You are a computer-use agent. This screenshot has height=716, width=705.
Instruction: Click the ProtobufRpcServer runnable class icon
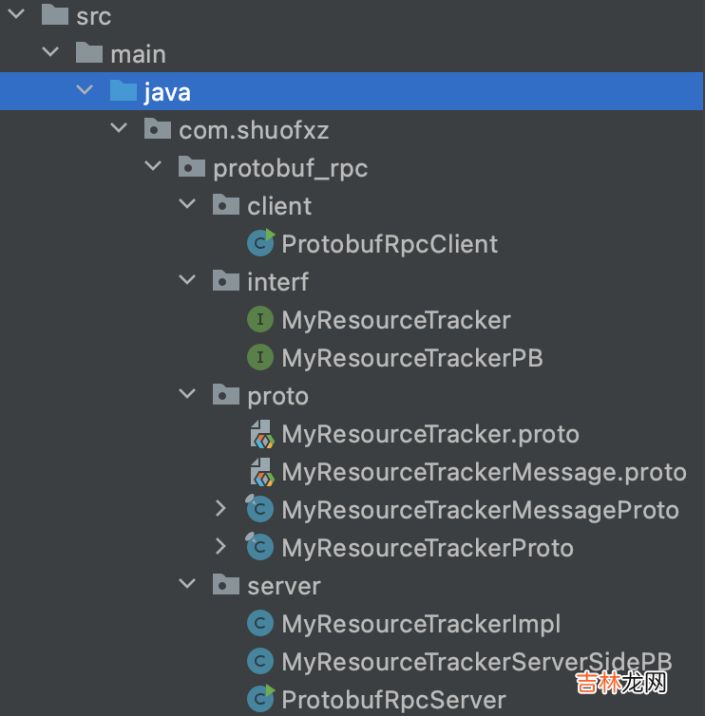260,700
